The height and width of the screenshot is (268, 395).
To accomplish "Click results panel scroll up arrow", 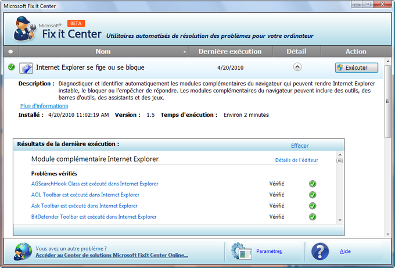I will (x=340, y=155).
